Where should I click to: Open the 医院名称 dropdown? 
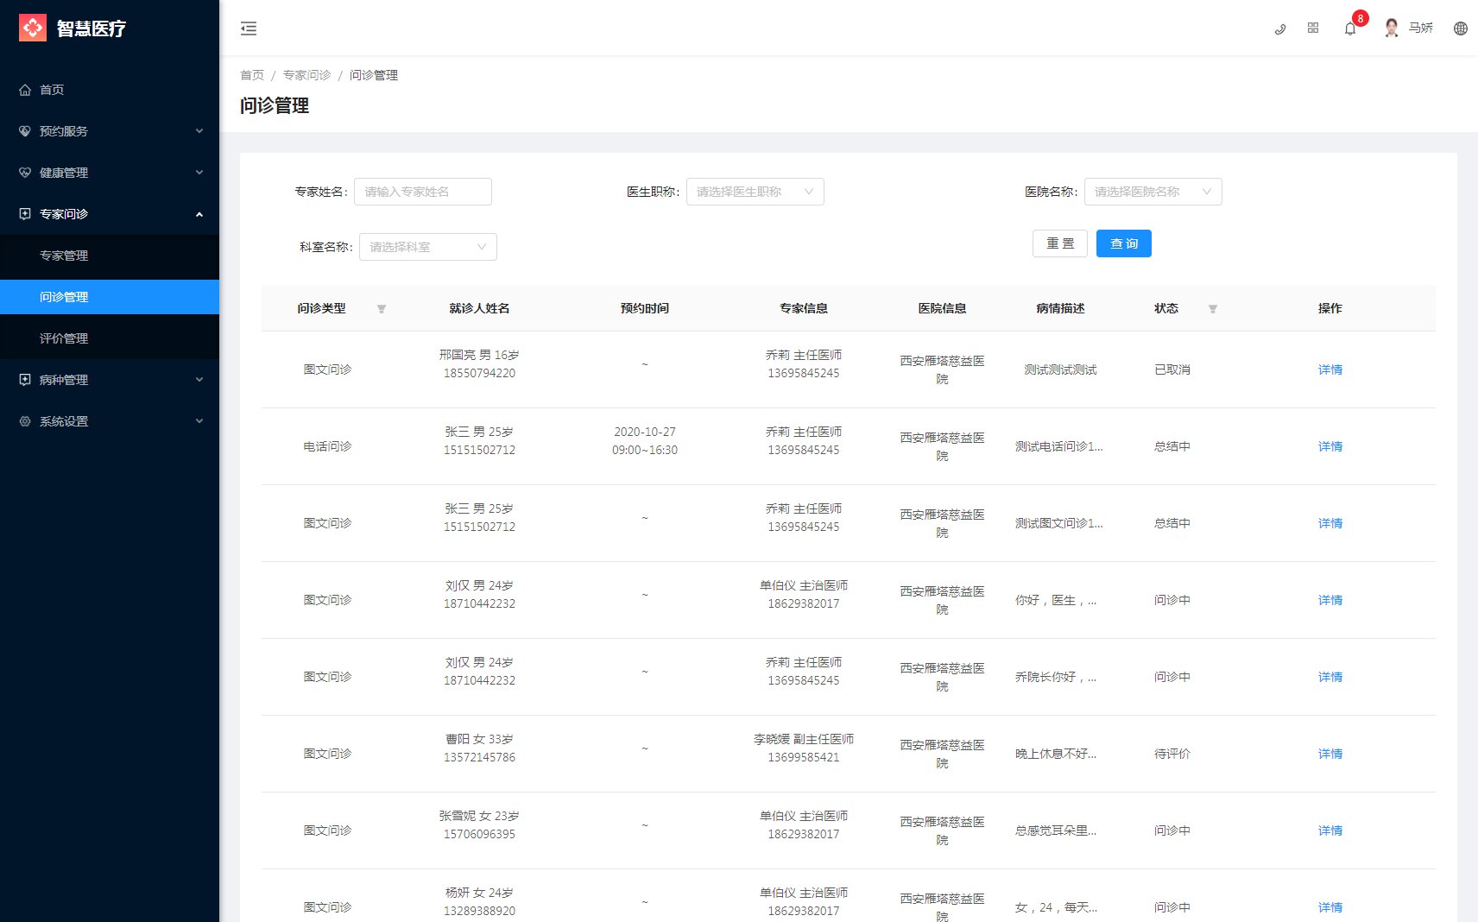[x=1153, y=192]
